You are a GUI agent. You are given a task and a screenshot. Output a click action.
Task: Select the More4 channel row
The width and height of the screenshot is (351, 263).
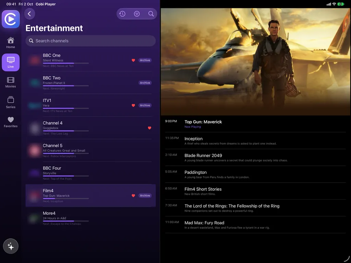click(90, 218)
